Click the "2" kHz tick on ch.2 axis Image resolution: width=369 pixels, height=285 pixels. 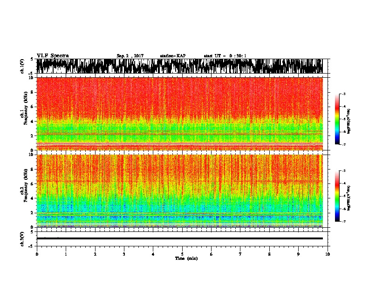tap(32, 213)
